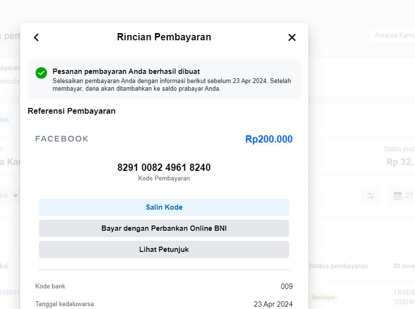Click the Facebook logo in payment reference
This screenshot has height=309, width=415.
coord(62,139)
